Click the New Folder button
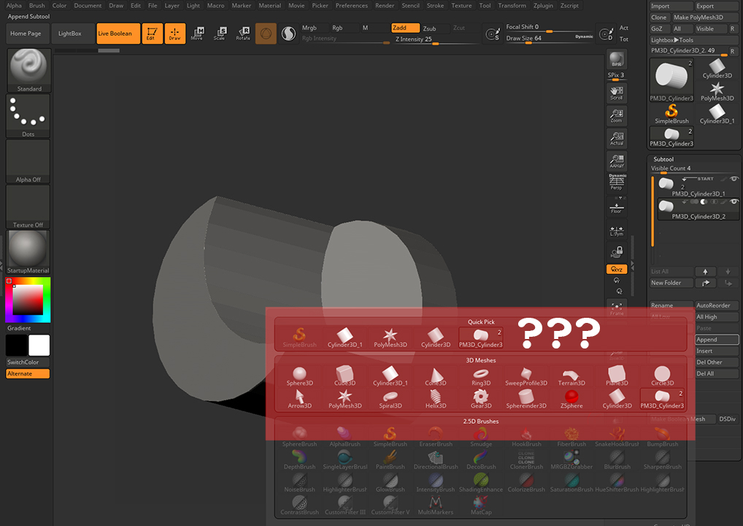 (x=671, y=283)
